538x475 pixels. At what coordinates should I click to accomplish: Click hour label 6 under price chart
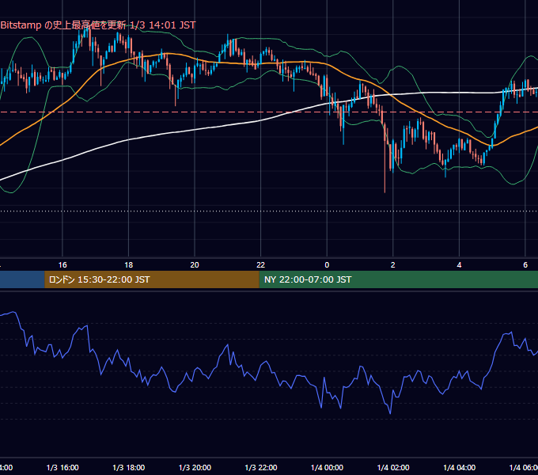pyautogui.click(x=525, y=265)
